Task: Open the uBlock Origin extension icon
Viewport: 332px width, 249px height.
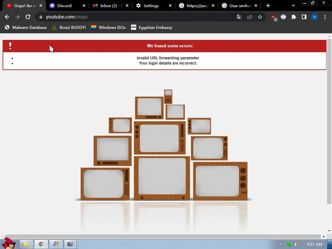Action: (x=273, y=18)
